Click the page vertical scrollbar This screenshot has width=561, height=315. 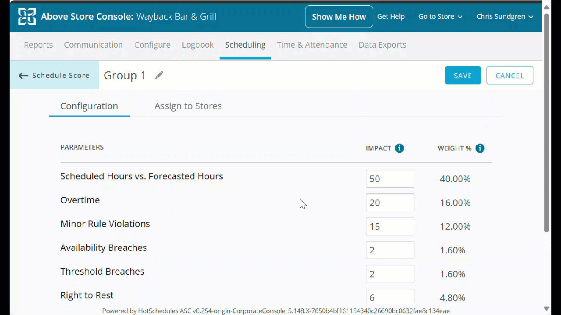pos(547,122)
